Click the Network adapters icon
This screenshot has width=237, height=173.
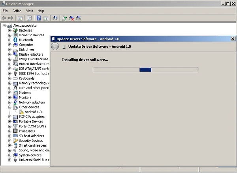tap(15, 102)
